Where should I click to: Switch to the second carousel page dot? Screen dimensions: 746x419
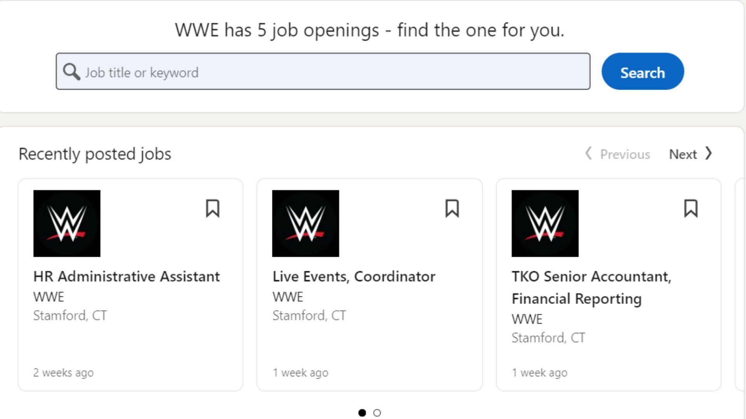376,413
